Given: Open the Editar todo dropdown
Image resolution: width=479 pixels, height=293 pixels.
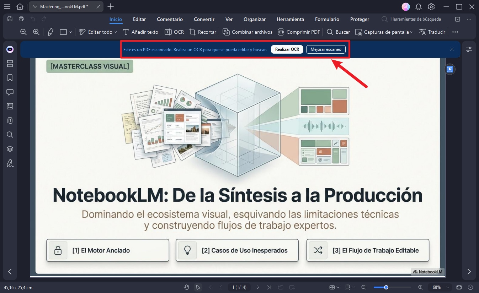Looking at the screenshot, I should click(98, 32).
